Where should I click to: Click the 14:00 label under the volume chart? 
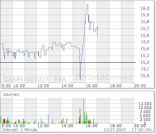click(x=68, y=126)
